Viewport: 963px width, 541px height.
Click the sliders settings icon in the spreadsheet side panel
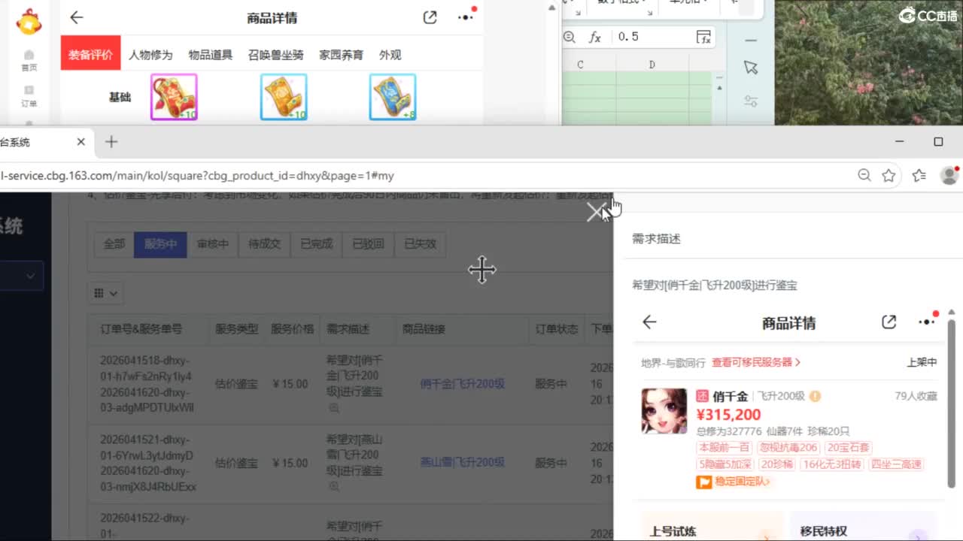[x=751, y=101]
